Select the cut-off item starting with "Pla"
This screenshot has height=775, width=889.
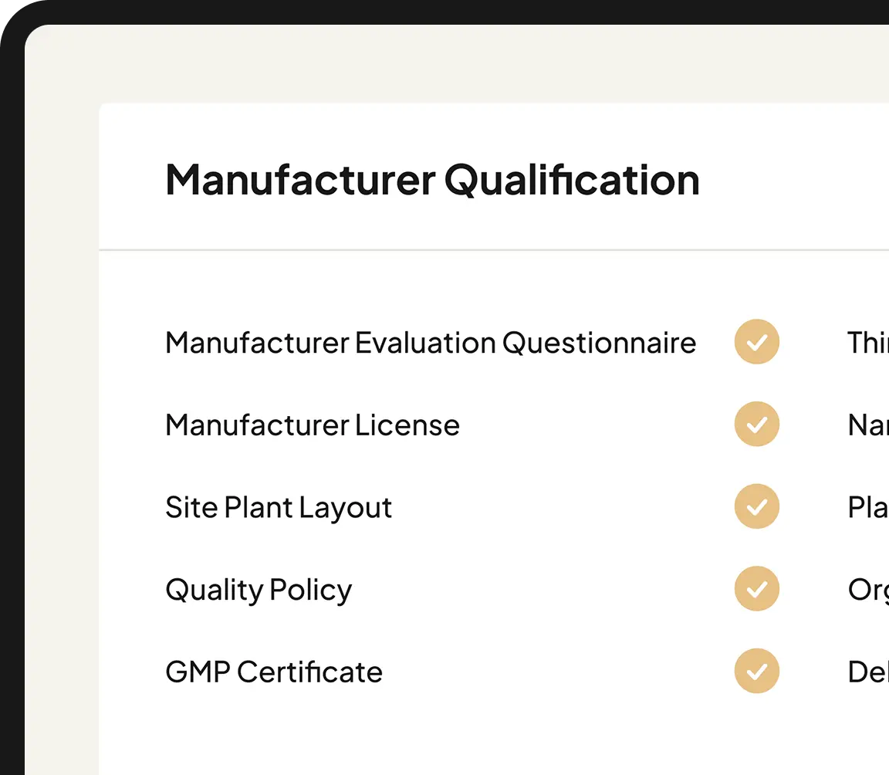pyautogui.click(x=868, y=507)
